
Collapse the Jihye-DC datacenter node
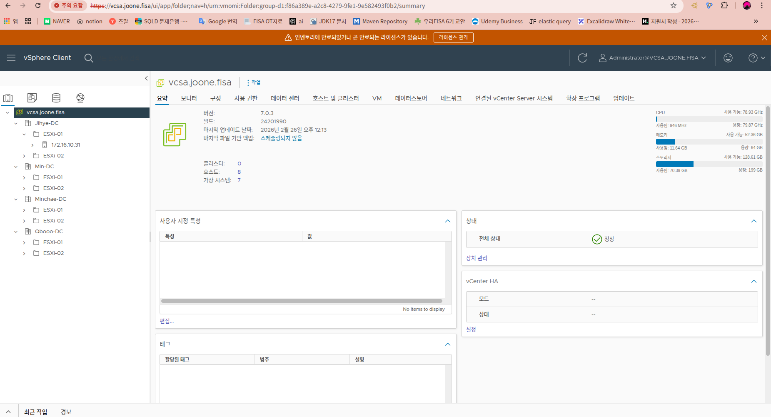[16, 123]
